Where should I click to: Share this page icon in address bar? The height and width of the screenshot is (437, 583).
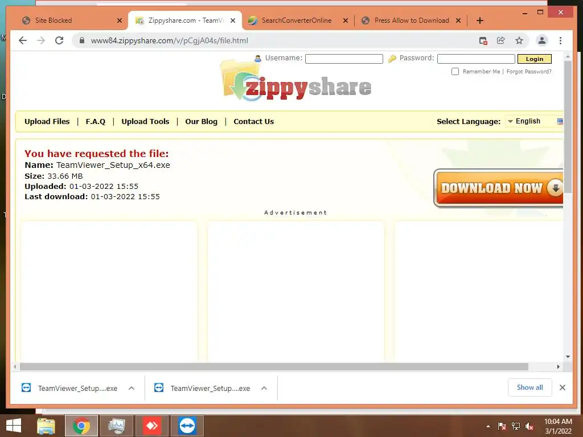501,40
